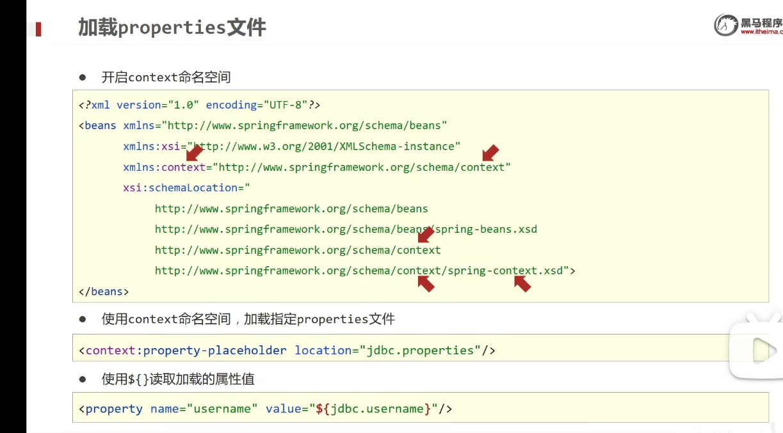The image size is (783, 433).
Task: Click the <beans xmlns= opening tag line
Action: click(262, 125)
